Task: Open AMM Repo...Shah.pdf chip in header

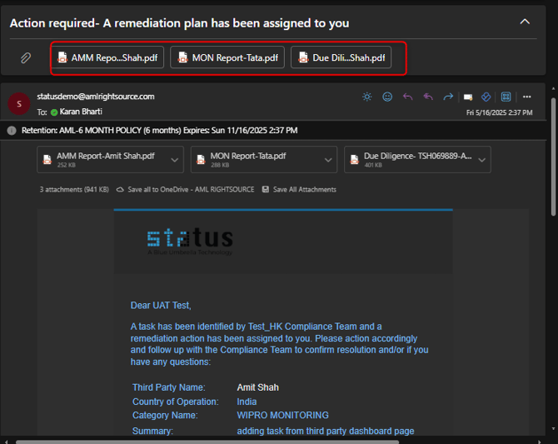Action: pos(108,57)
